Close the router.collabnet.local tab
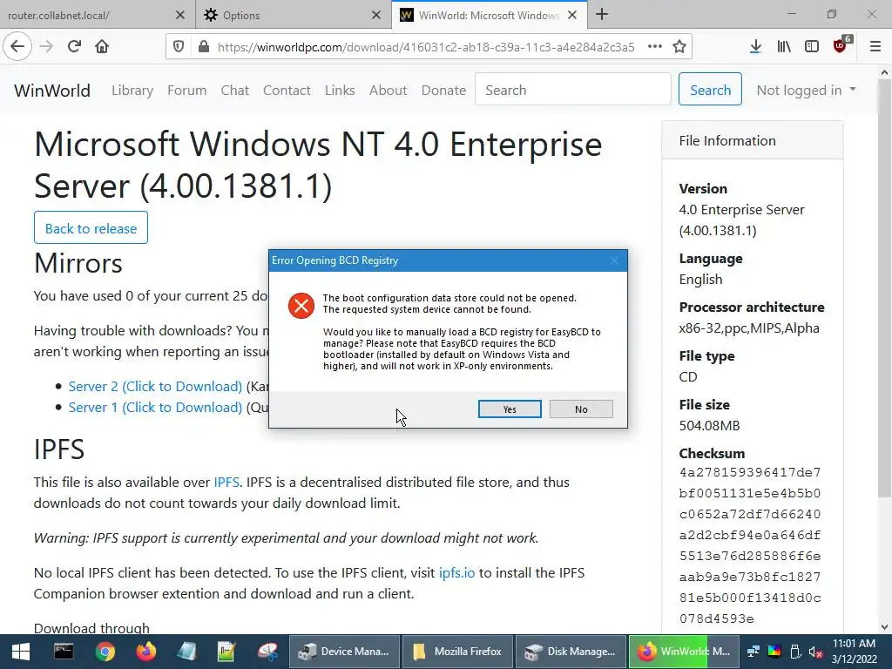892x669 pixels. point(179,16)
